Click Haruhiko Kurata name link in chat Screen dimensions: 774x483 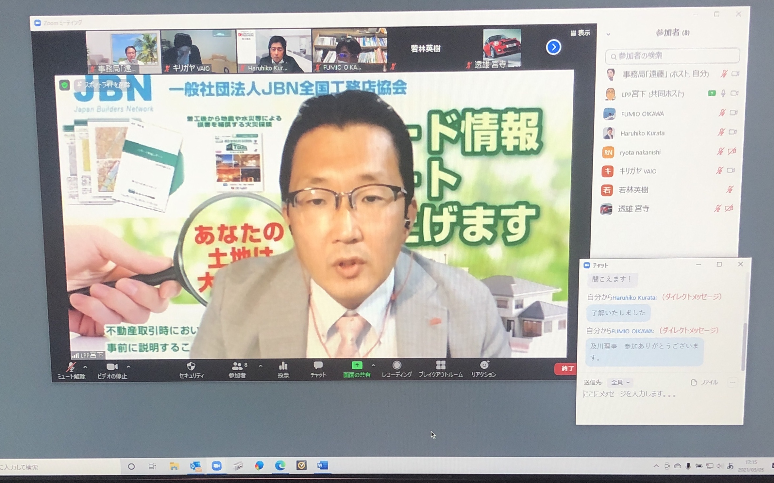click(634, 298)
